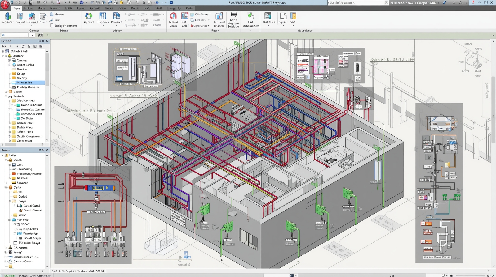Expand the Pnemlsip tree node
Viewport: 496px width, 277px height.
pyautogui.click(x=10, y=220)
